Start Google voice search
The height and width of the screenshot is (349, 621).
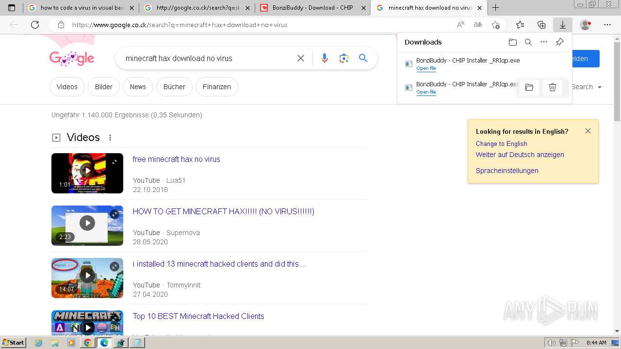click(325, 58)
